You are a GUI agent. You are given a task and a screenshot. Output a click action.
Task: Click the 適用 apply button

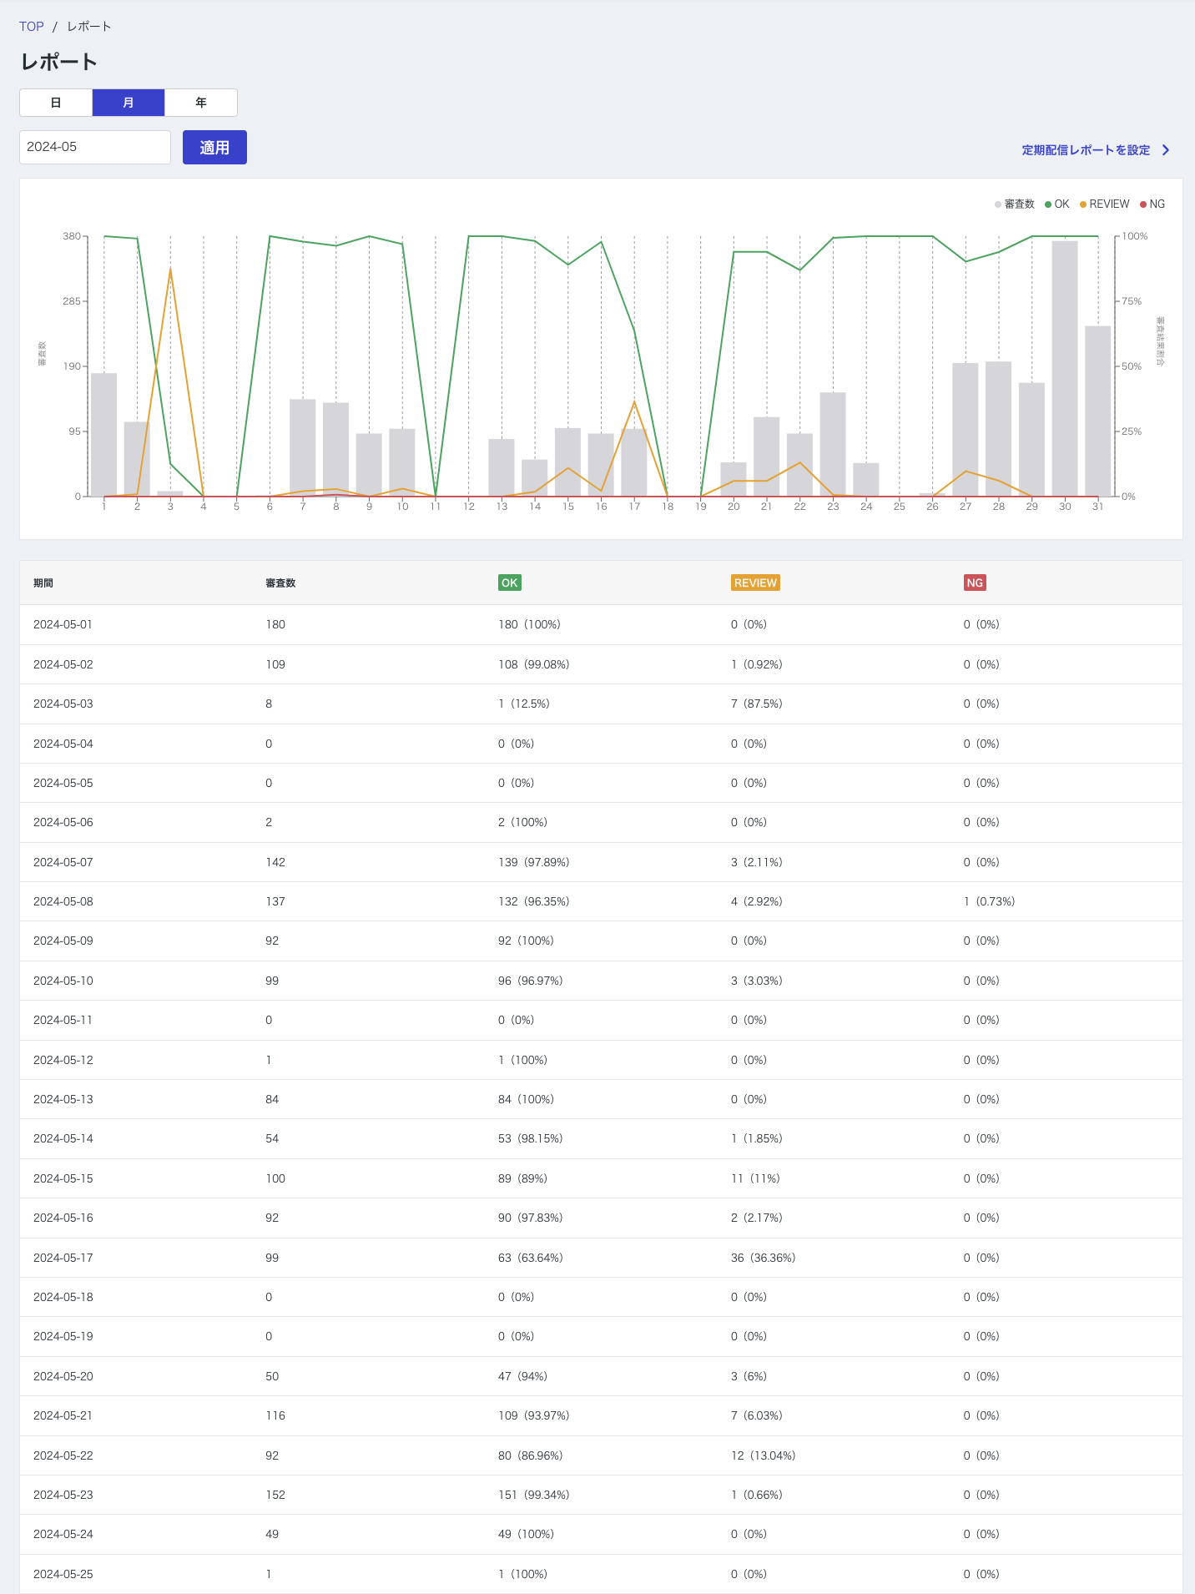(214, 147)
